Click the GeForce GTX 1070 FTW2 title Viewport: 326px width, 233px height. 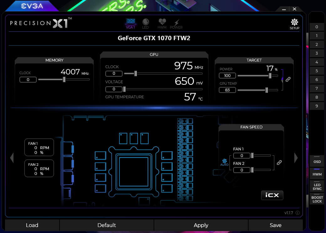(154, 38)
